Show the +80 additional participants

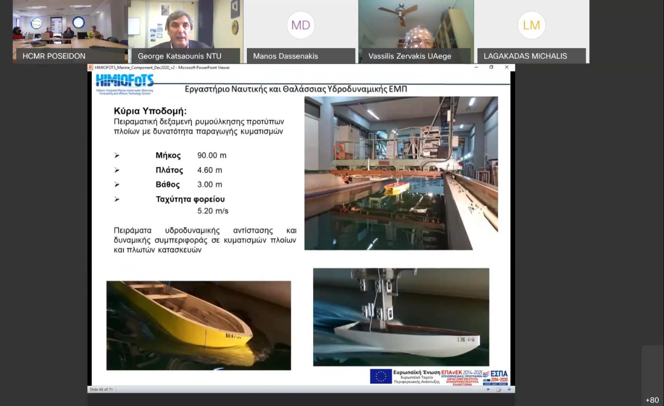[652, 400]
